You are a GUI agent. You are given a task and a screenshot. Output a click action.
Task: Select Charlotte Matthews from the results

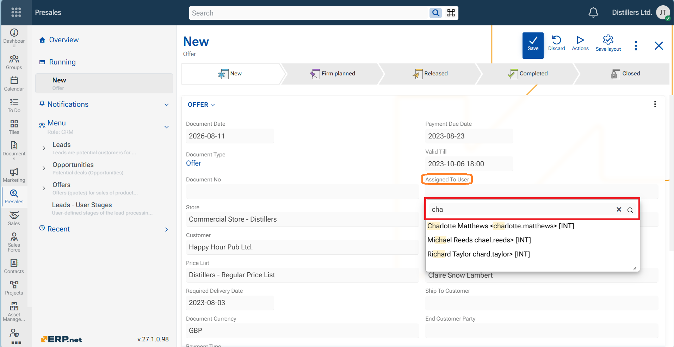(x=501, y=226)
